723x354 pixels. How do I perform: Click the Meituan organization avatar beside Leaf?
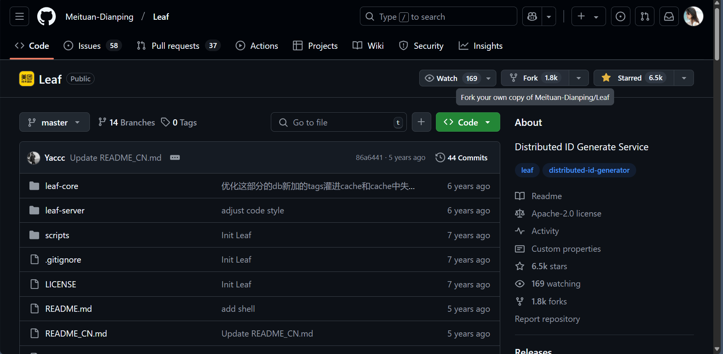[27, 79]
